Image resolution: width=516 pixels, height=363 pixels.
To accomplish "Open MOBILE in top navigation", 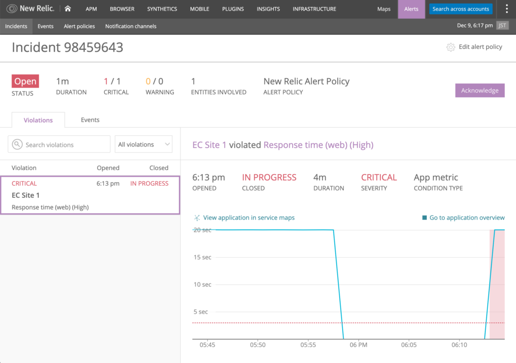I will coord(200,9).
